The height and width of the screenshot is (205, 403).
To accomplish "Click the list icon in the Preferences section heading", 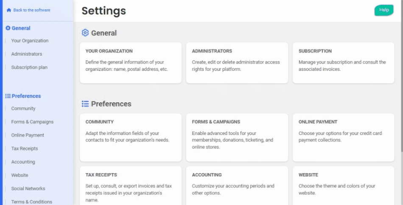I will (85, 104).
